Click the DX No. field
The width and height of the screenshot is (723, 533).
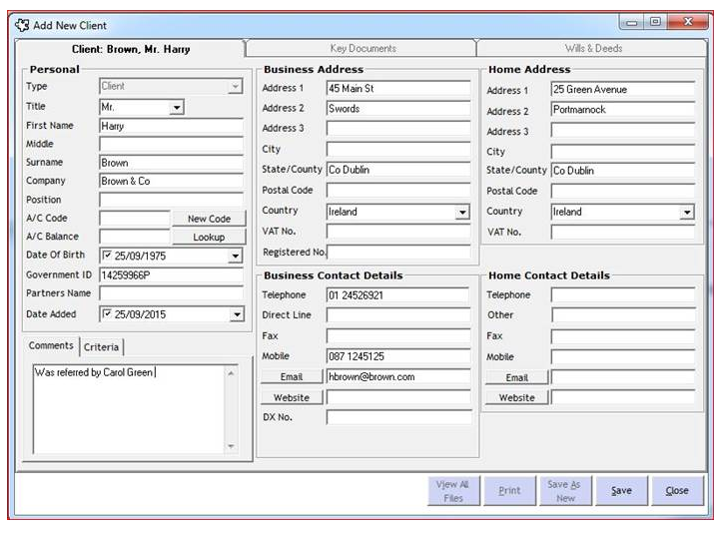click(x=398, y=417)
